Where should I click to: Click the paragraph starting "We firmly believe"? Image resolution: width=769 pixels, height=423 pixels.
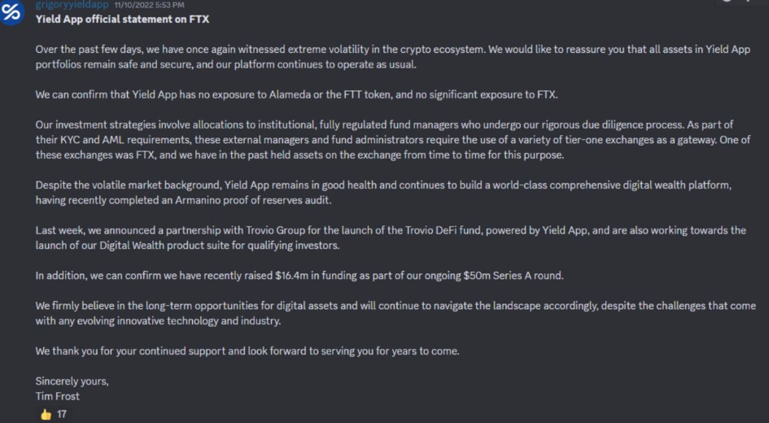395,313
